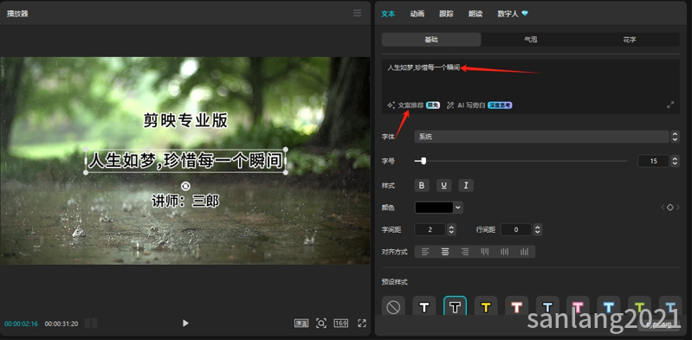Switch to the 朗读 tab
The height and width of the screenshot is (340, 692).
[x=475, y=14]
